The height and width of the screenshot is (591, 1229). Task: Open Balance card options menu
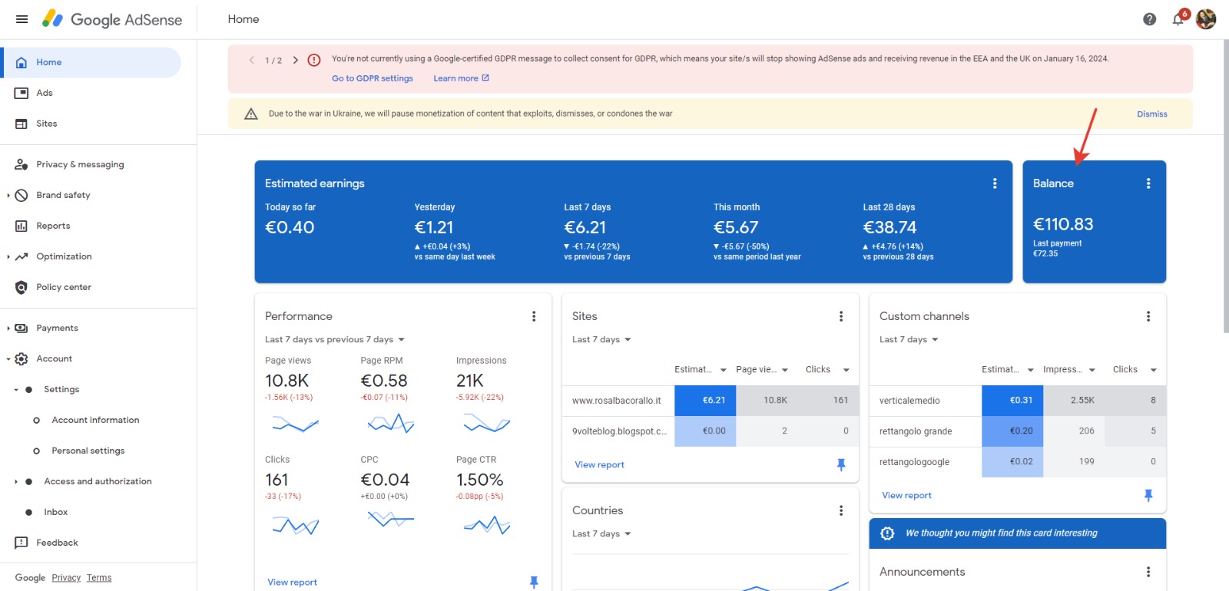[x=1148, y=183]
